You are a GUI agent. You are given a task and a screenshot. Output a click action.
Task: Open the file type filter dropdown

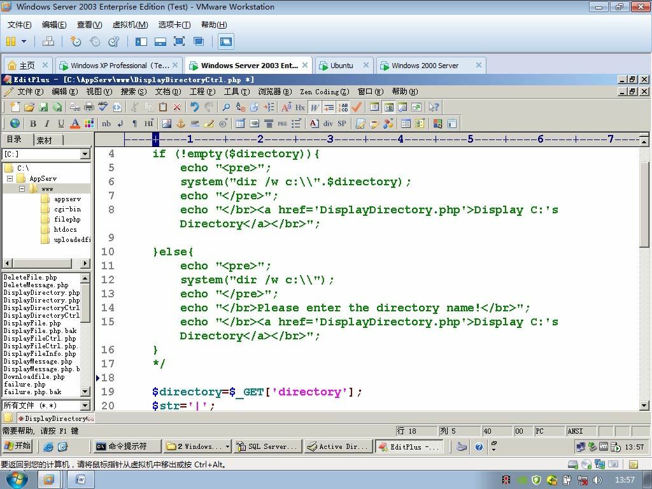tap(85, 406)
